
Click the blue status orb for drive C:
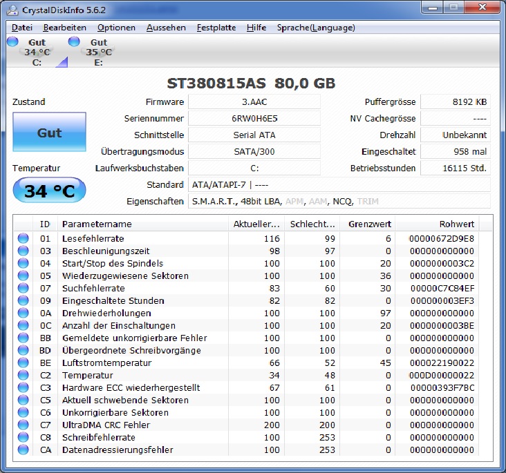point(12,41)
